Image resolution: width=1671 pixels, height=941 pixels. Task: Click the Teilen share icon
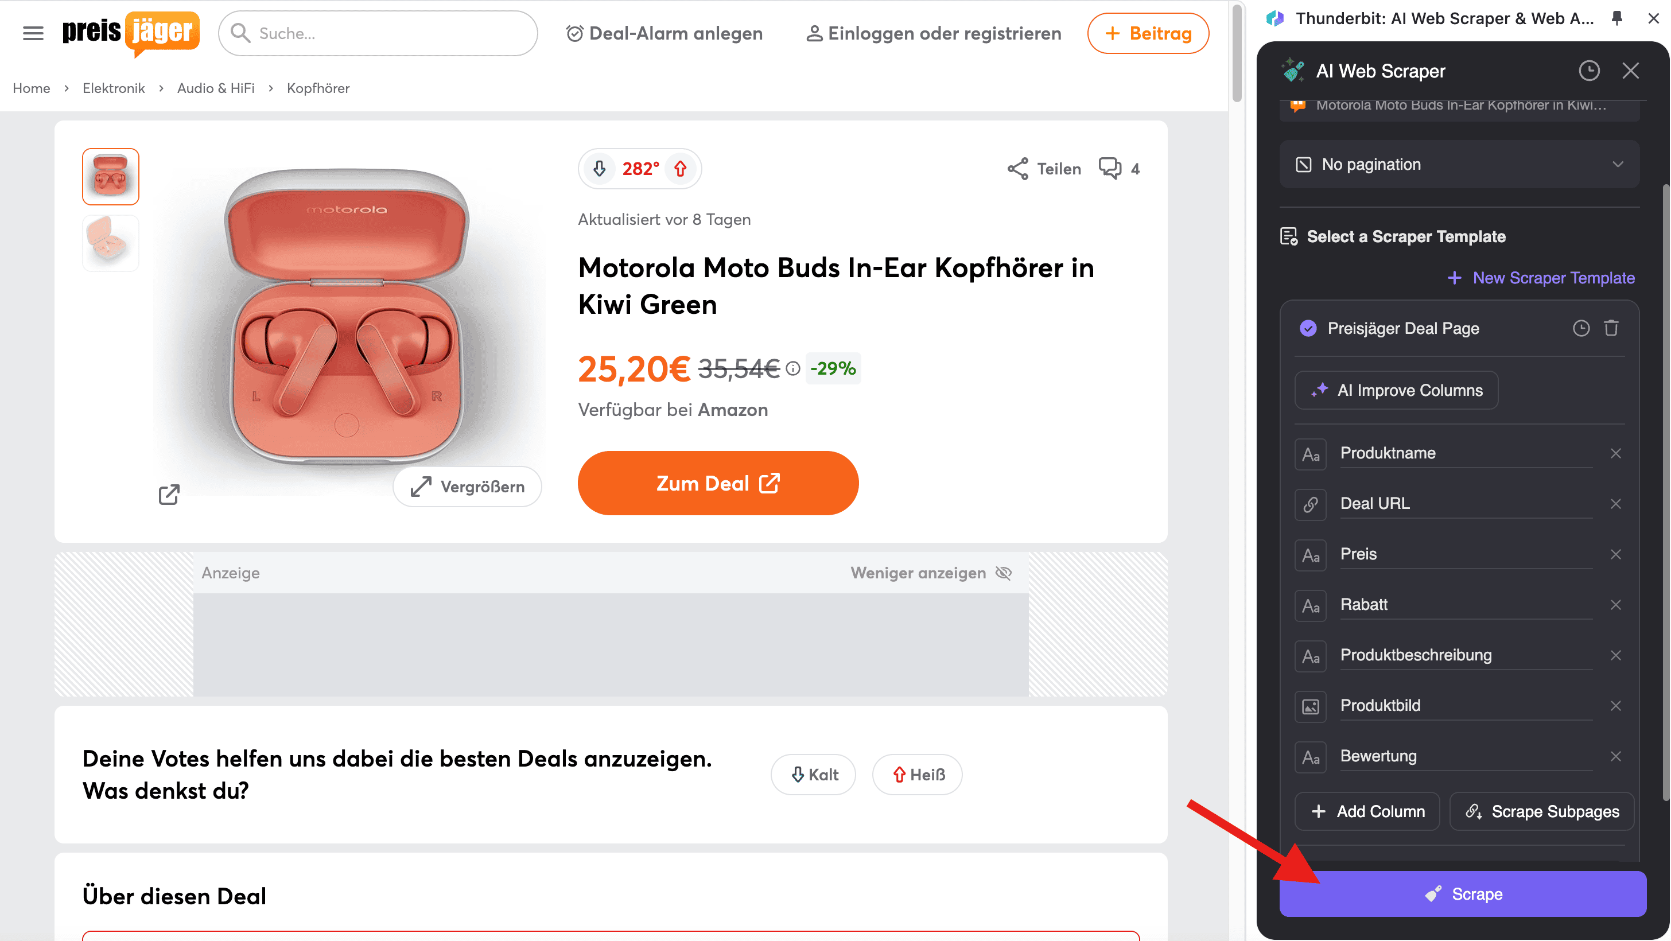[x=1018, y=169]
